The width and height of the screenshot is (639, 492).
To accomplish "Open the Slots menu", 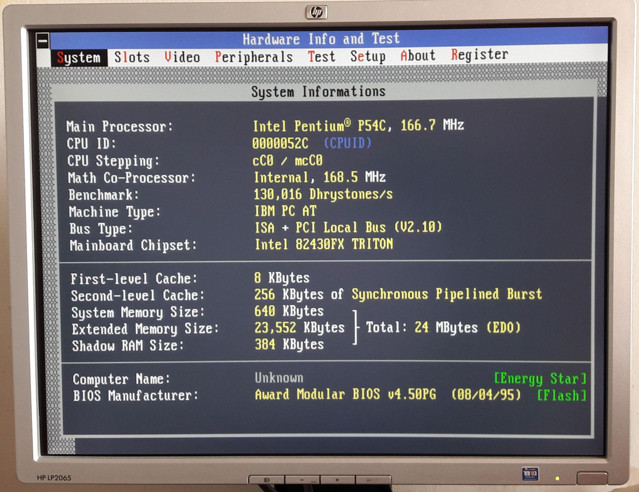I will 132,57.
